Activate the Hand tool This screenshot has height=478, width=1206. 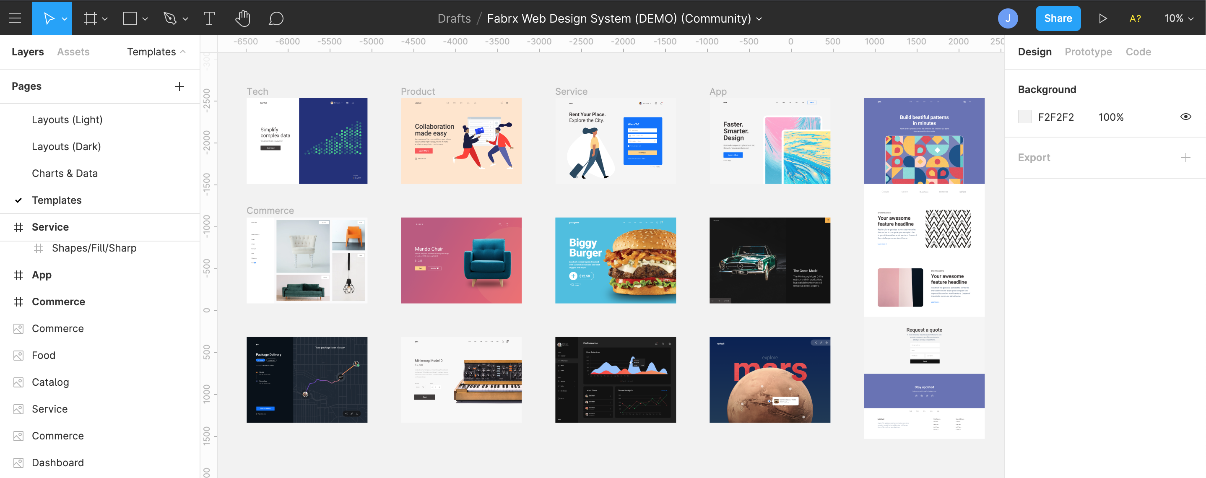point(242,18)
